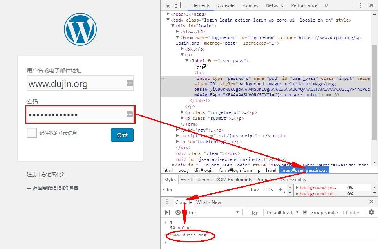
Task: Expand the head element node
Action: (x=168, y=14)
